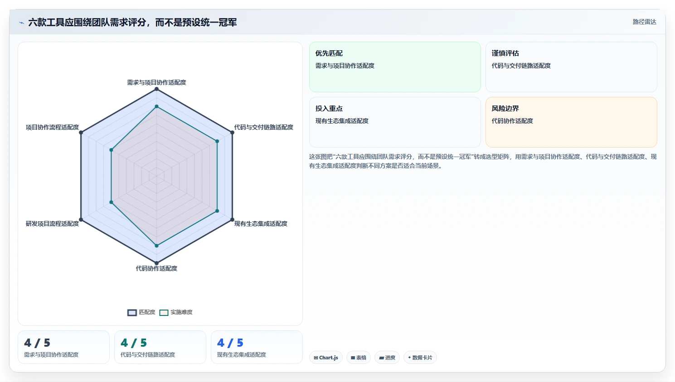Click radar axis label 现有生态集成适配度

(x=261, y=224)
